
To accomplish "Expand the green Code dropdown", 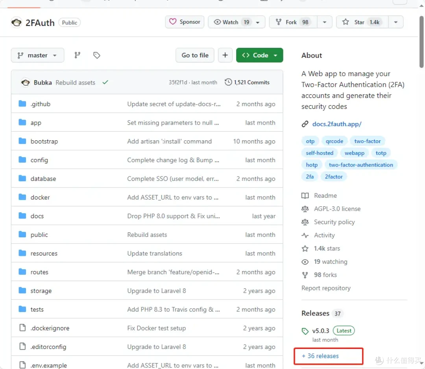I will 259,55.
